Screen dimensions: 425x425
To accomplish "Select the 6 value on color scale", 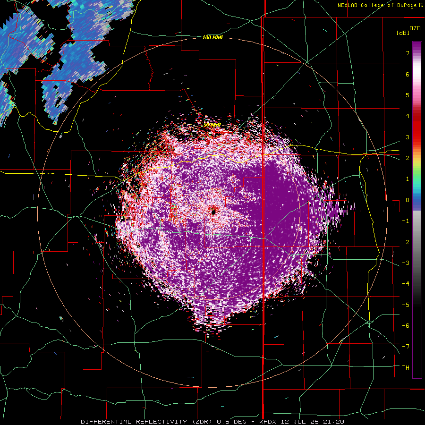I will pos(408,74).
